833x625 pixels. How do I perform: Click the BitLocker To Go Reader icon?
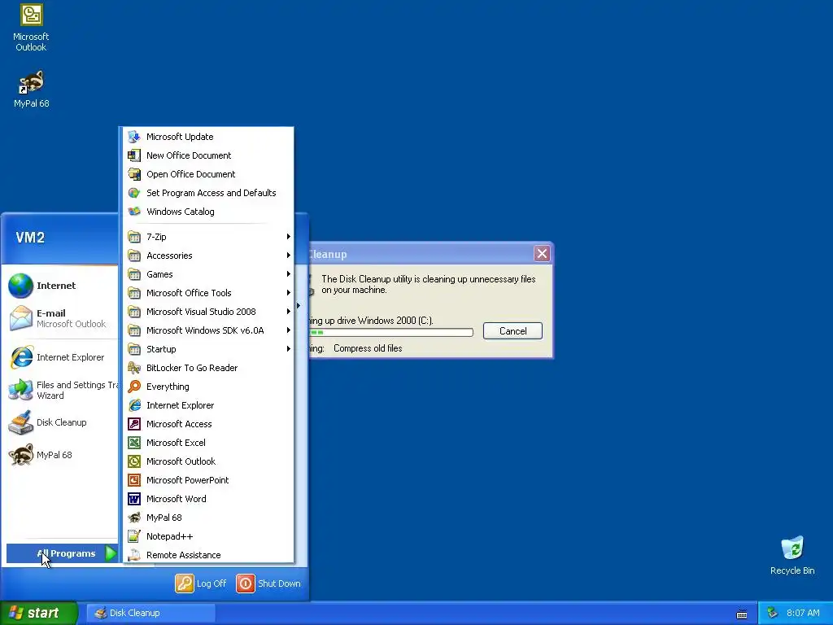[134, 367]
